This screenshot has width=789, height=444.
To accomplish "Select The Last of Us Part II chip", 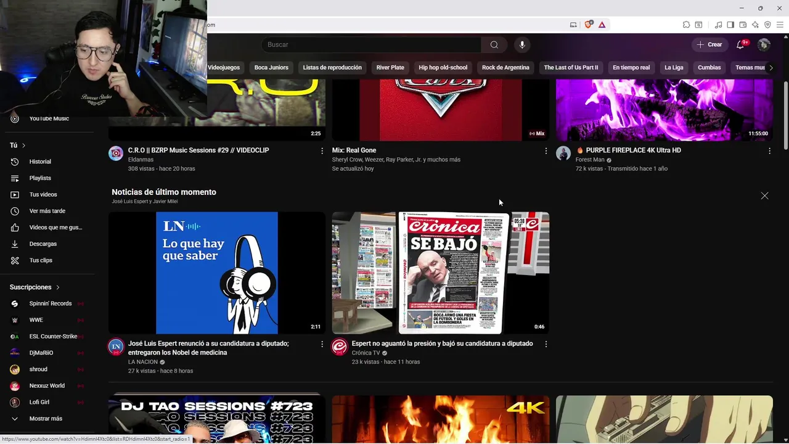I will [571, 67].
